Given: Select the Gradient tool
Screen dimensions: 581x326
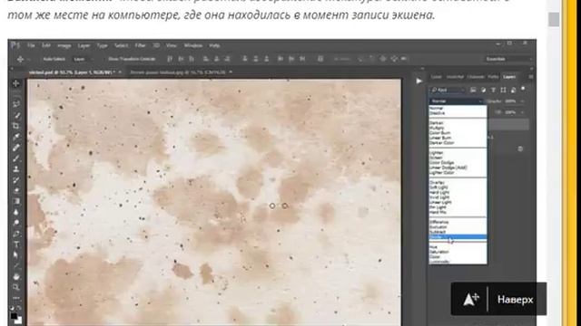Looking at the screenshot, I should (x=16, y=201).
